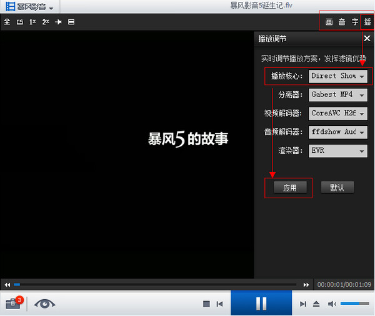Expand the 渲染器 EVR dropdown
Screen dimensions: 375x316
coord(338,151)
